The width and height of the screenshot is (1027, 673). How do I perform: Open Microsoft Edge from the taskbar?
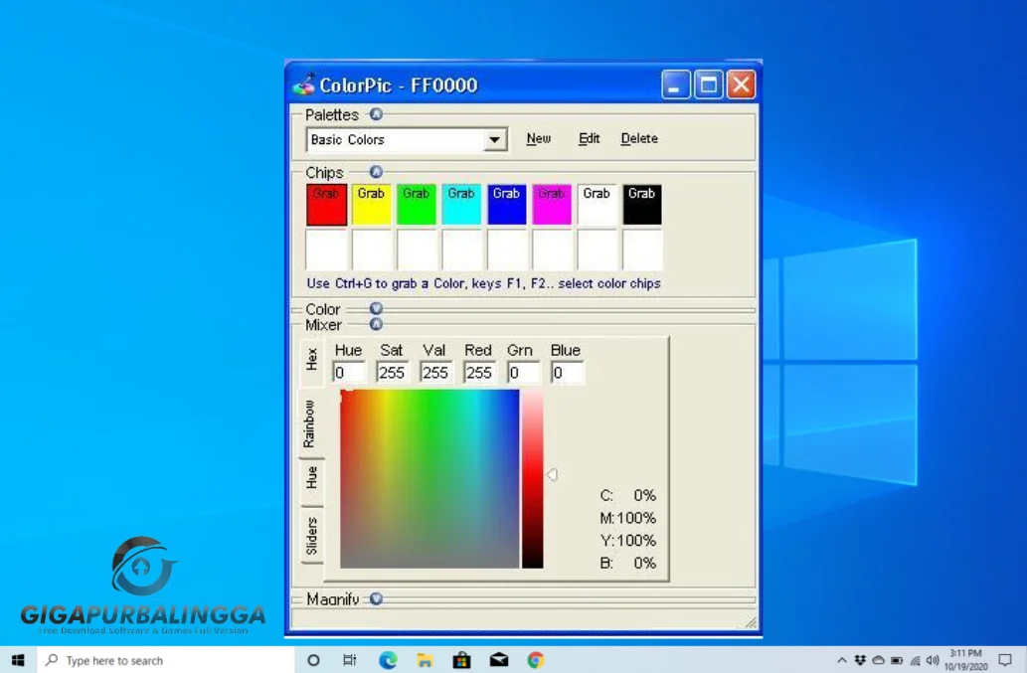387,659
